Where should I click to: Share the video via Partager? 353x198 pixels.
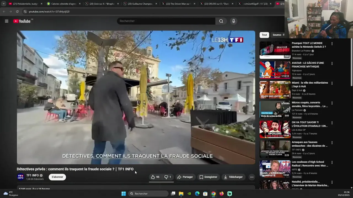coord(185,177)
